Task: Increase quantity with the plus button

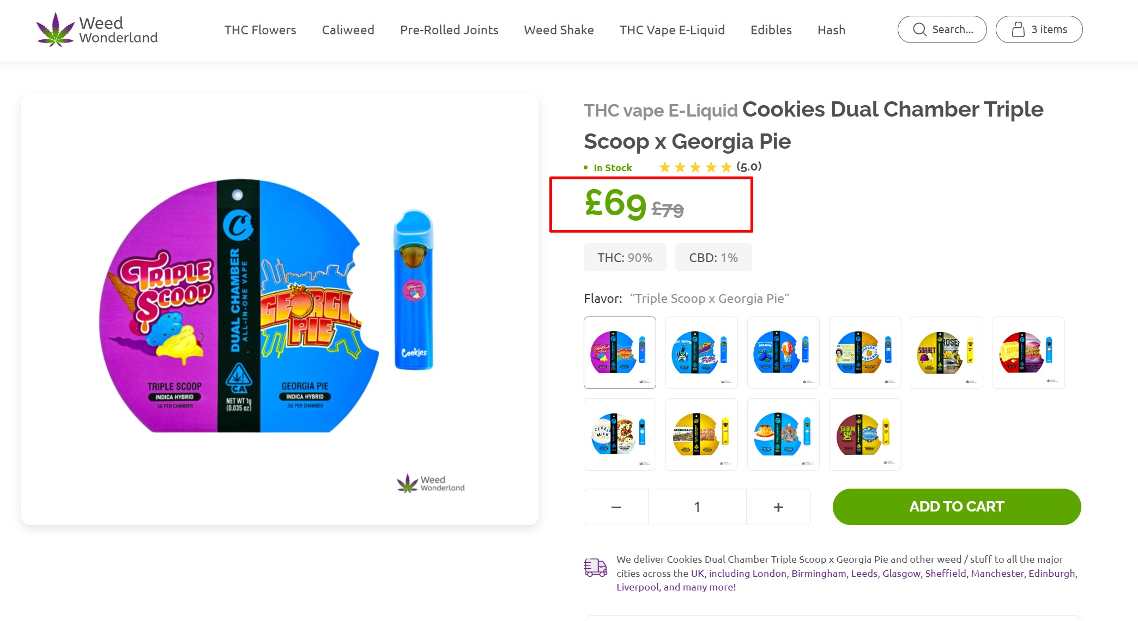Action: coord(778,507)
